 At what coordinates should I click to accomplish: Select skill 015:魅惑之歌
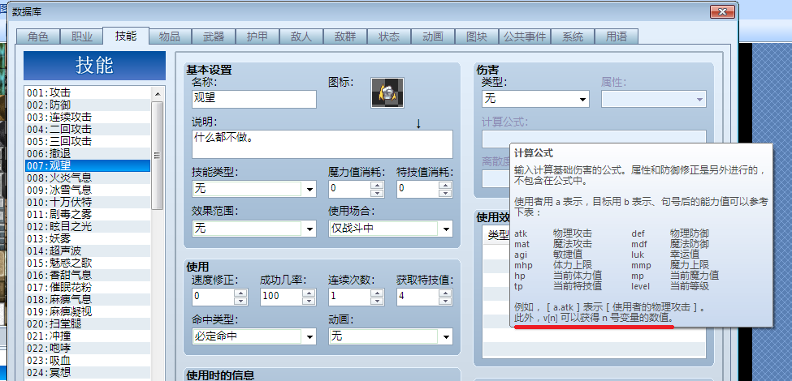(88, 263)
